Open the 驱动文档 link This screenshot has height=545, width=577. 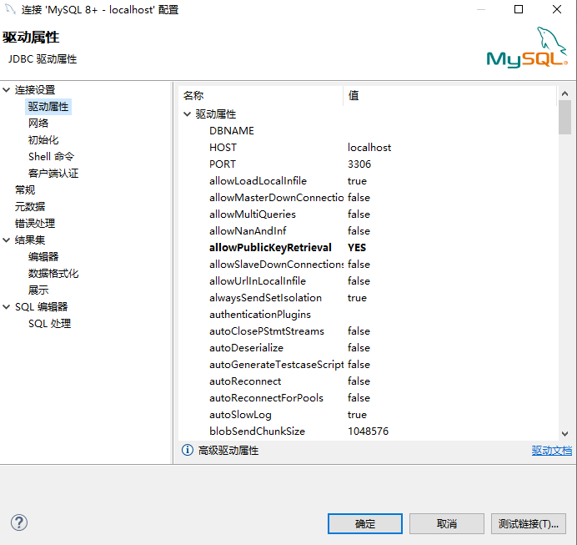point(552,451)
